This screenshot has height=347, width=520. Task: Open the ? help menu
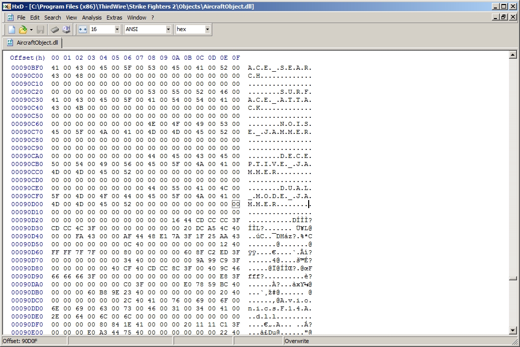(x=153, y=18)
